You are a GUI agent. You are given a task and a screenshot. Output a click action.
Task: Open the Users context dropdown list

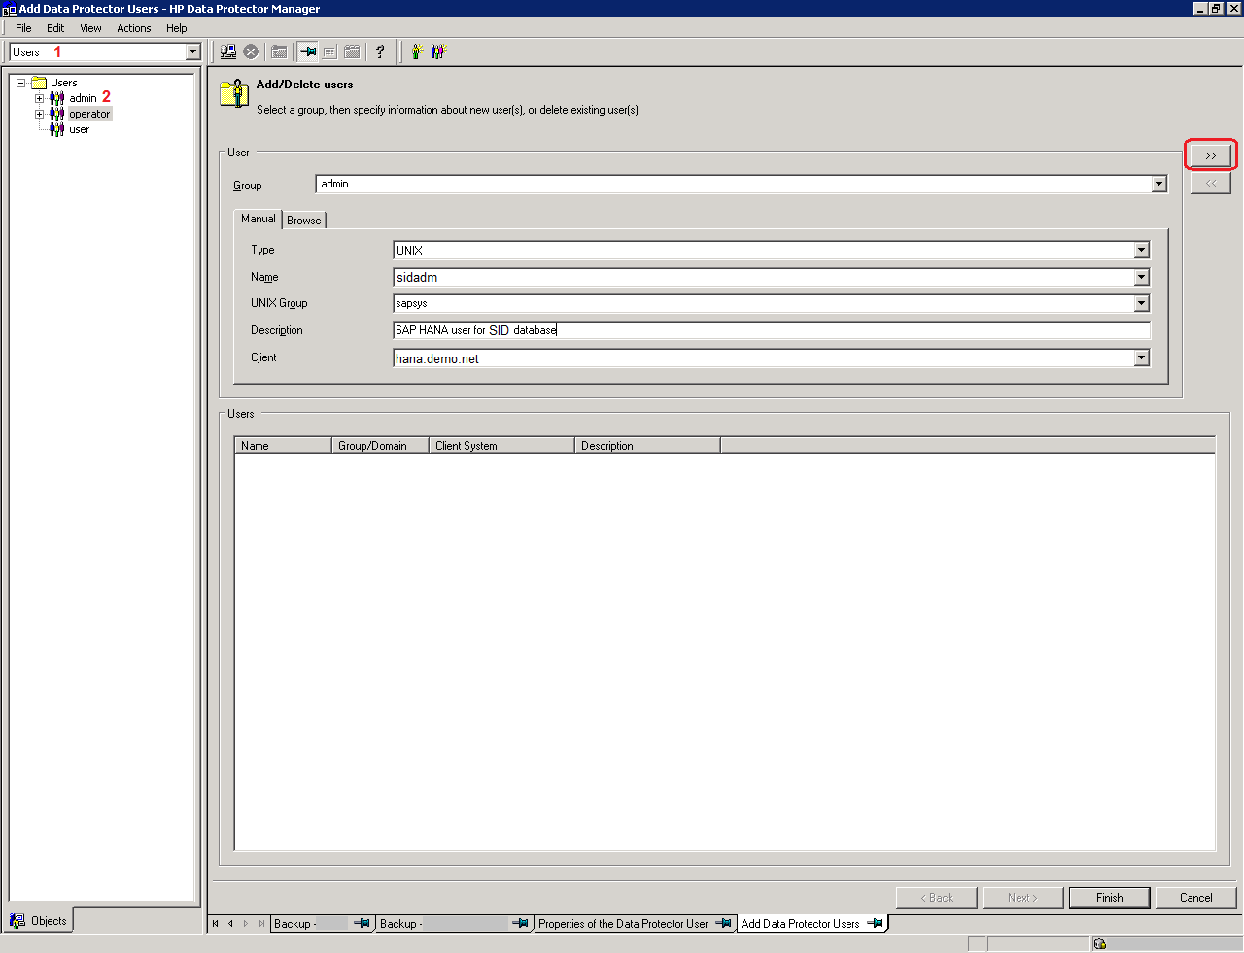(192, 52)
